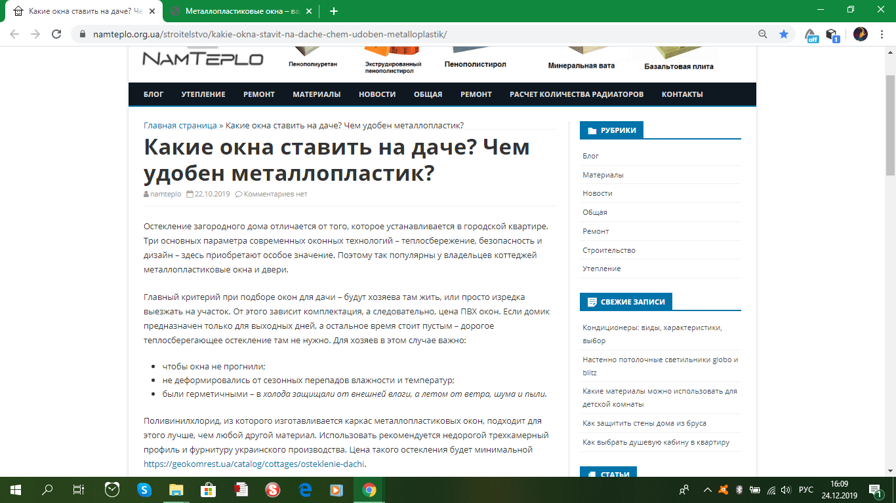Click the Пенополистирол insulation image in header

476,58
